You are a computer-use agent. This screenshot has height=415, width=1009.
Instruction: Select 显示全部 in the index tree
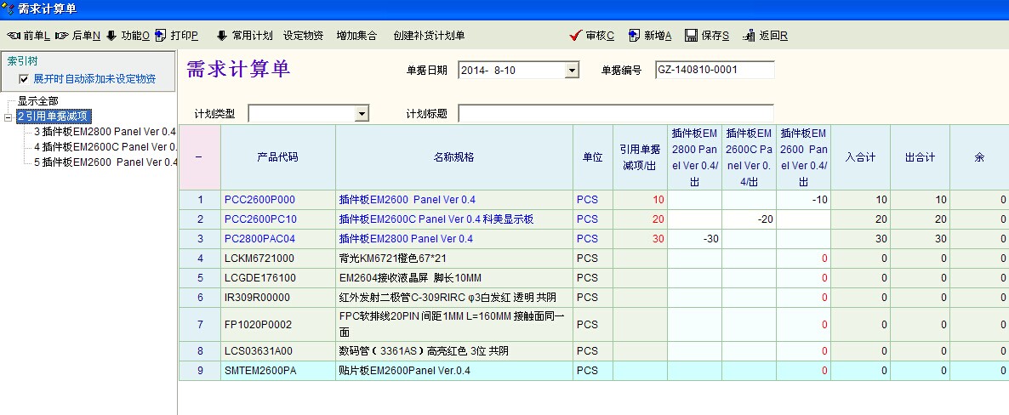(38, 101)
